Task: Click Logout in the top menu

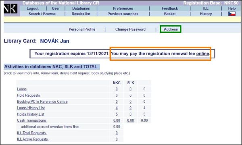Action: coord(33,8)
